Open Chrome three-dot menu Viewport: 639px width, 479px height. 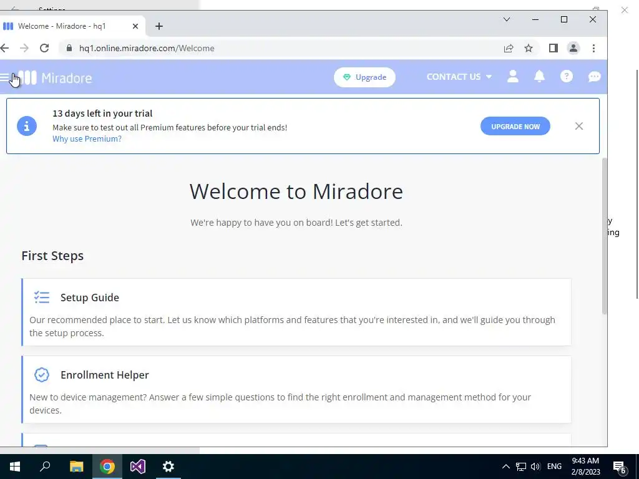point(594,48)
